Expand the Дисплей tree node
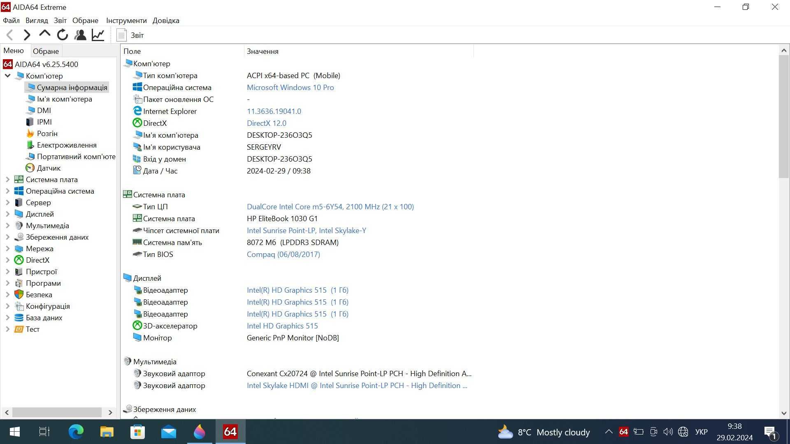 point(7,214)
